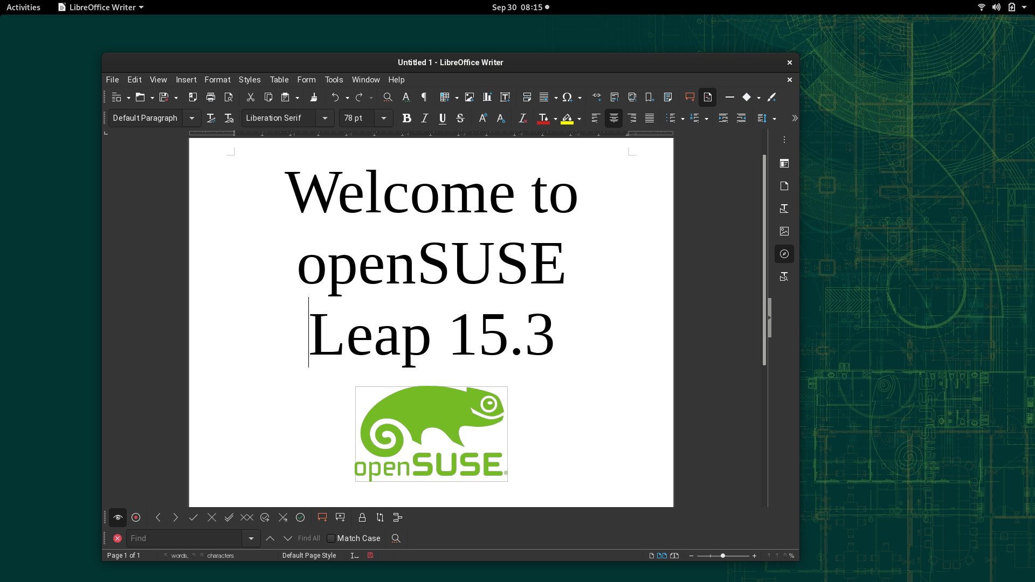Toggle Show Track Changes eye icon

tap(118, 517)
